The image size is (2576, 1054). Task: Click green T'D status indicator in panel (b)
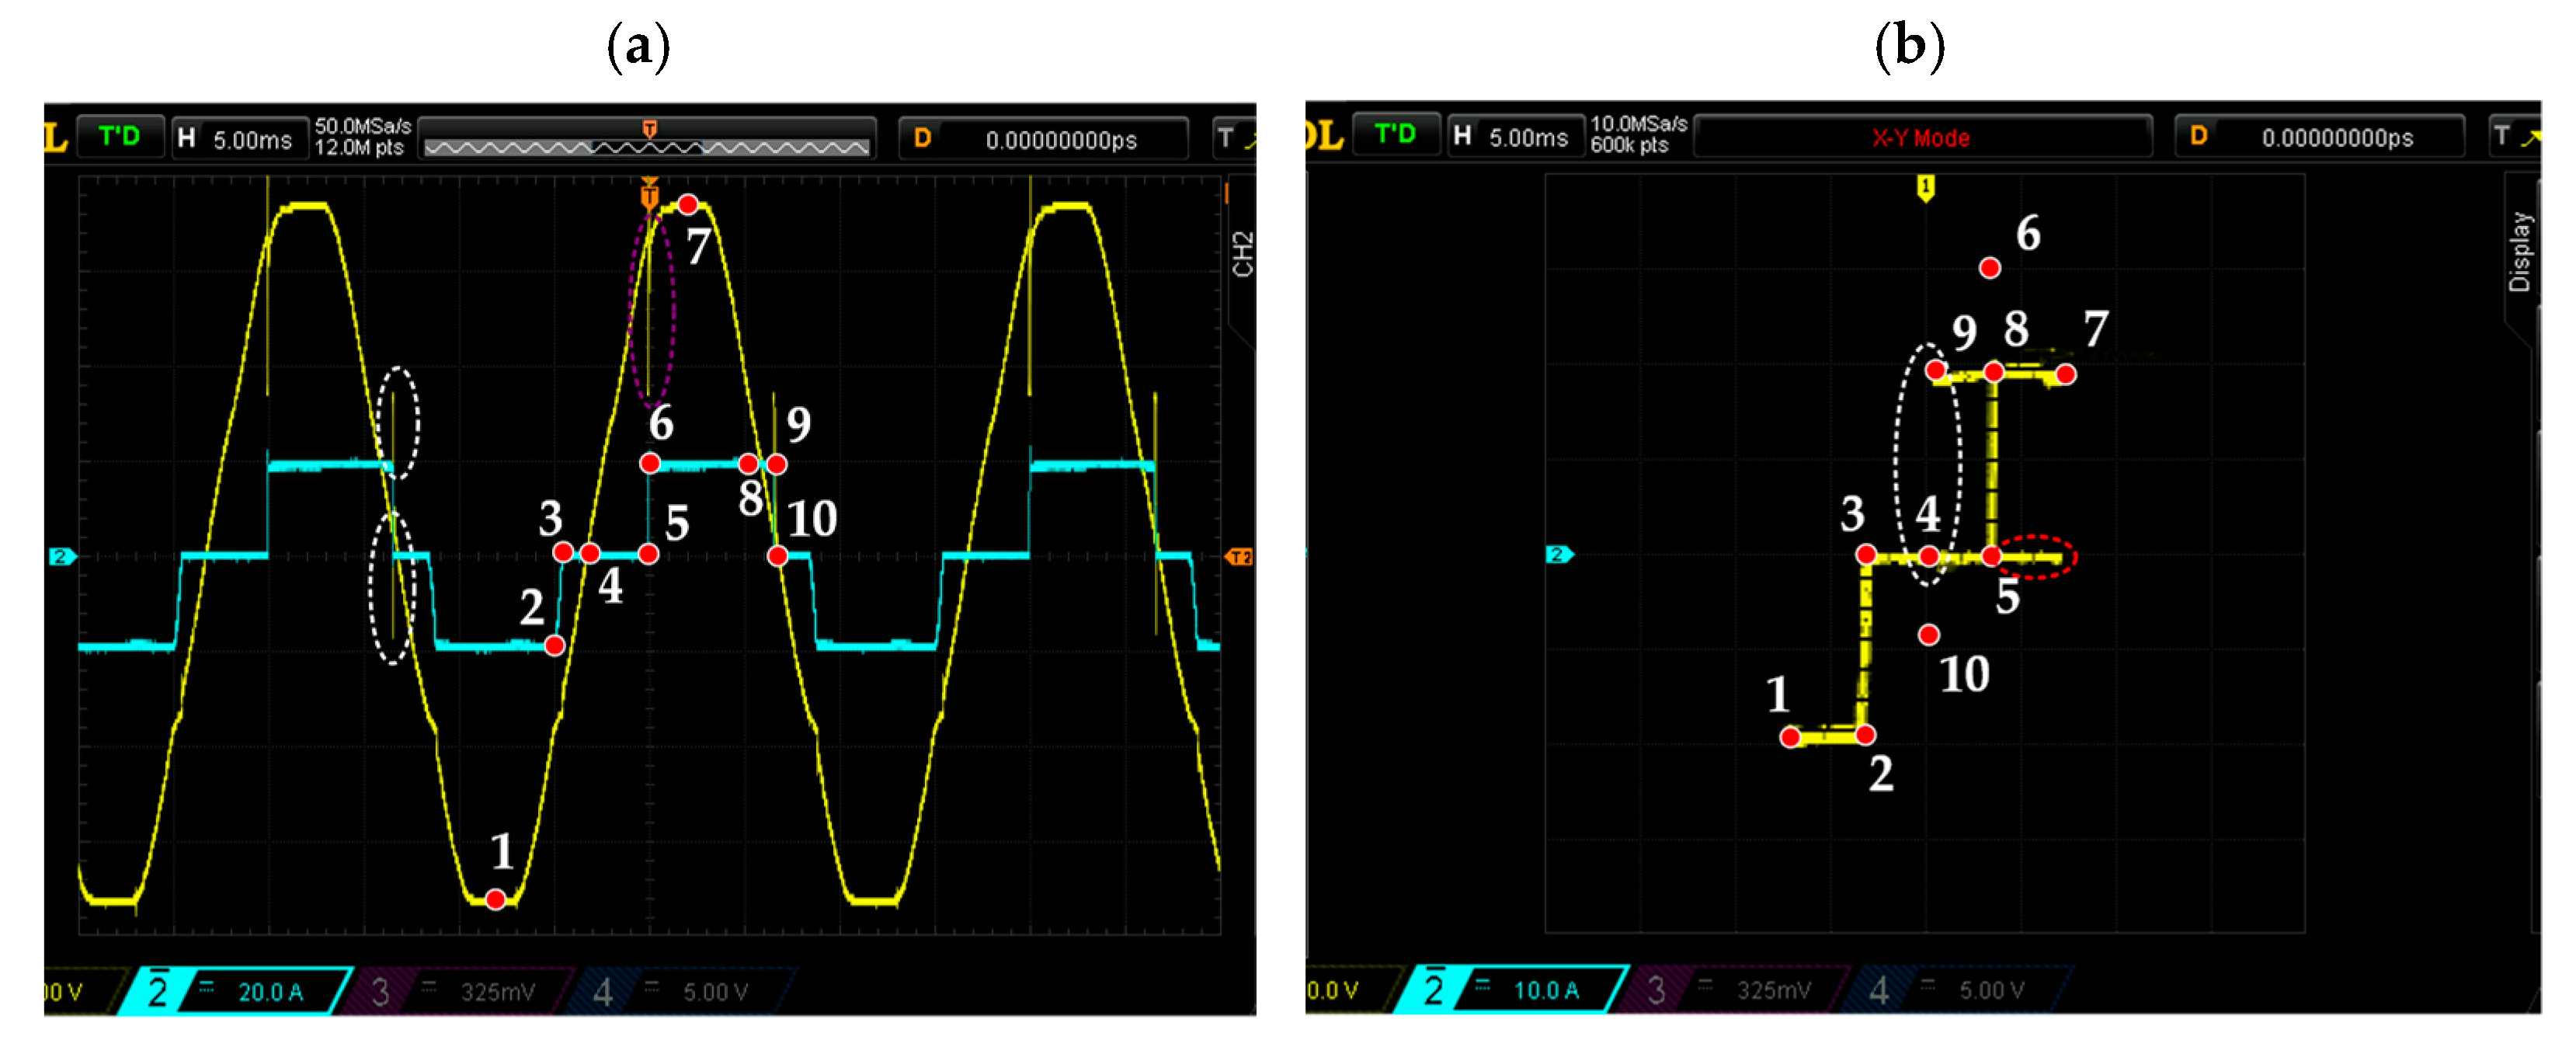pos(1395,135)
